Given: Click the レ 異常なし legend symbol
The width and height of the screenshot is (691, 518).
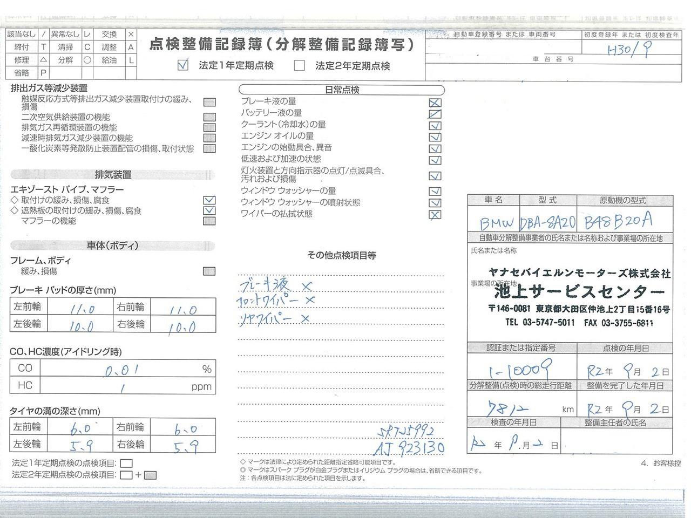Looking at the screenshot, I should coord(87,34).
